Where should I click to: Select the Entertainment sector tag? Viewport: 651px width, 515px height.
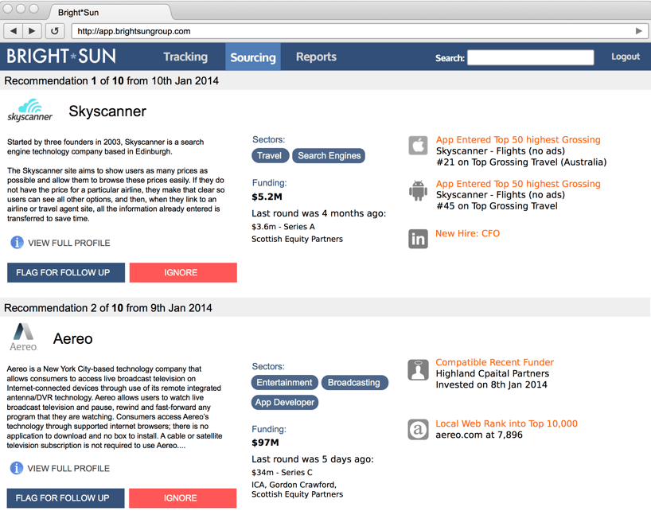[284, 383]
